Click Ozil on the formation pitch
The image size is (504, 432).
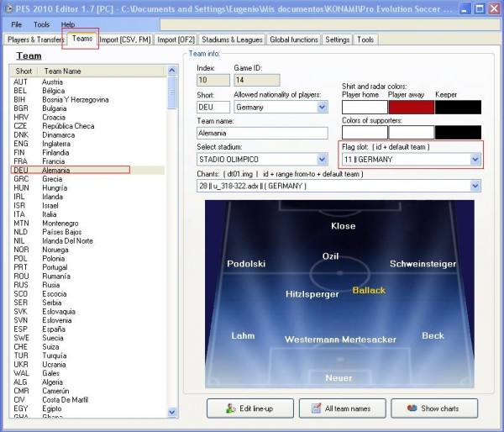click(x=330, y=256)
